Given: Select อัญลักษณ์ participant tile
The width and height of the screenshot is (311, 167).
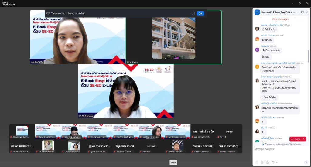Looking at the screenshot, I should point(125,147).
